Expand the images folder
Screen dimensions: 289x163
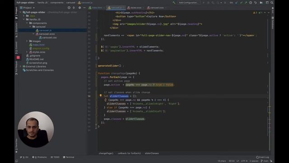pyautogui.click(x=27, y=41)
